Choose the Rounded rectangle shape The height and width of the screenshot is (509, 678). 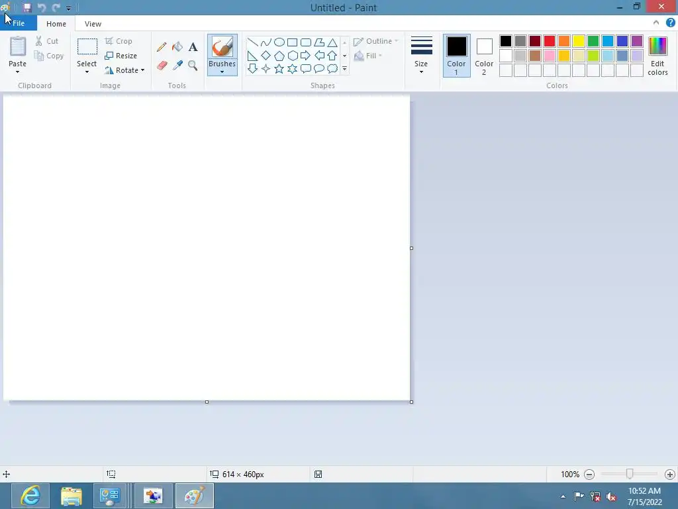pos(306,42)
